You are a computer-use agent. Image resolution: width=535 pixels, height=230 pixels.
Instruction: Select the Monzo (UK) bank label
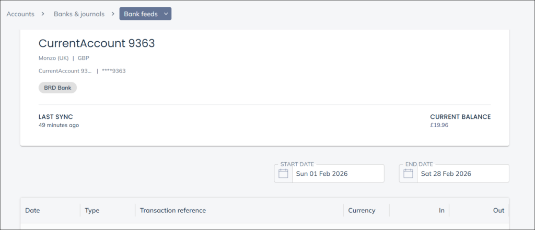tap(53, 58)
